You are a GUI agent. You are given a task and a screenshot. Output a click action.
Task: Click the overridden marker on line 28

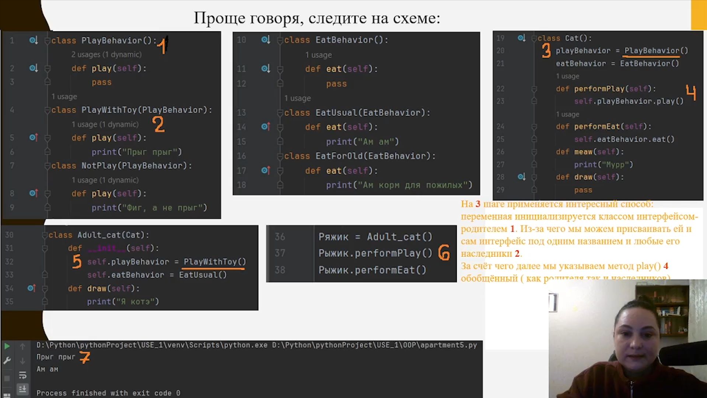[521, 177]
